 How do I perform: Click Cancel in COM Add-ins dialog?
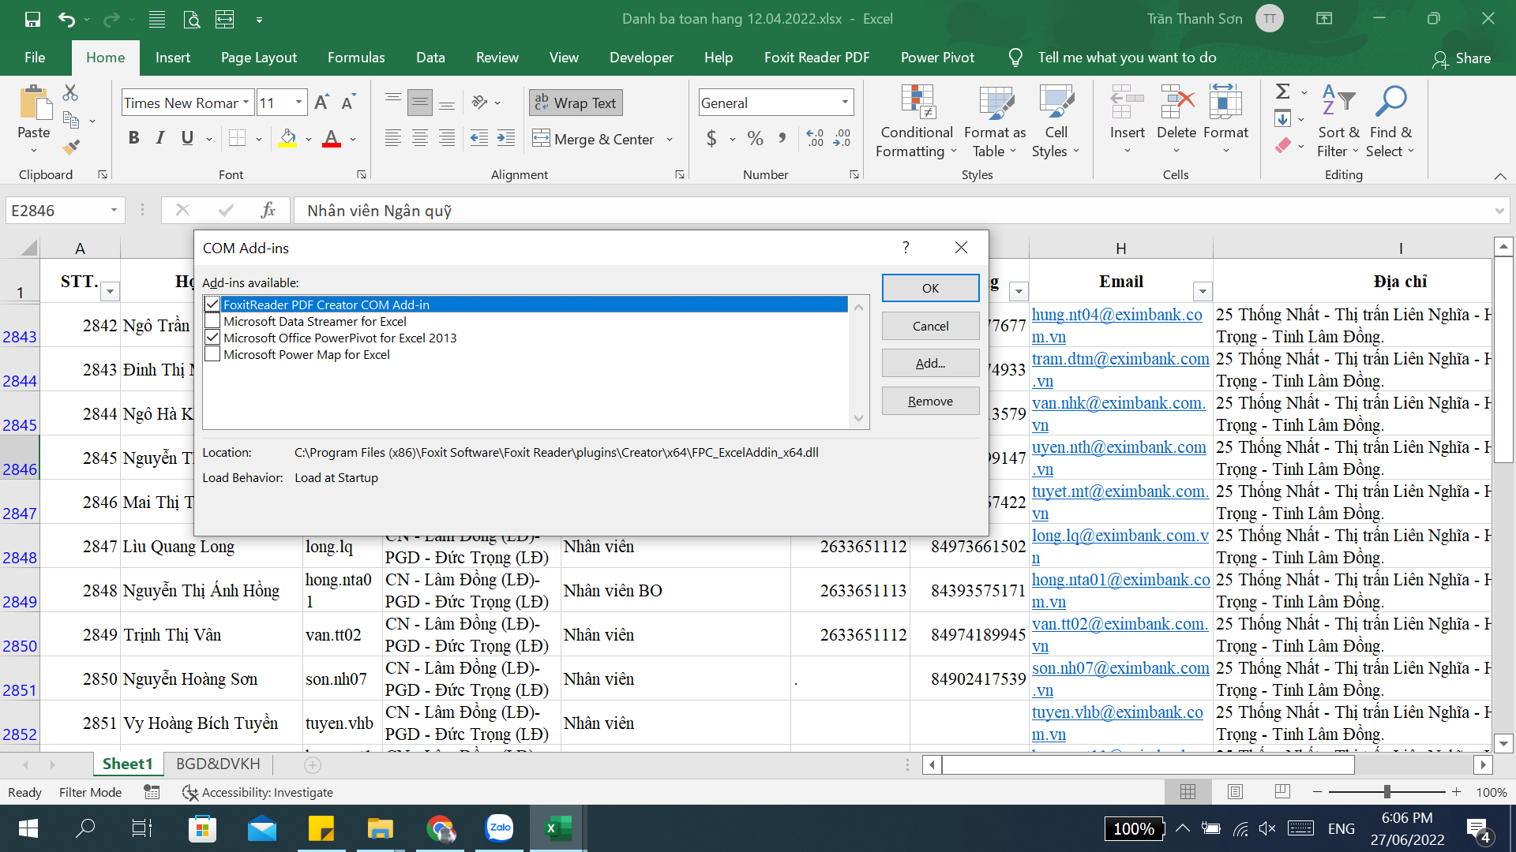(930, 326)
